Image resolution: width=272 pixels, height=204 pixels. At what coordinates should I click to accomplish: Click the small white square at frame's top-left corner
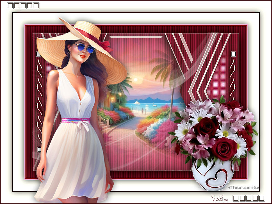pos(38,54)
